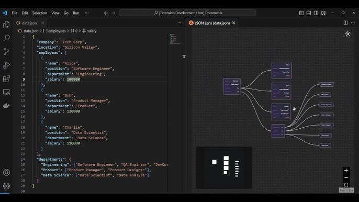The image size is (359, 202).
Task: Toggle the JSON Lens light/dark theme
Action: click(347, 34)
